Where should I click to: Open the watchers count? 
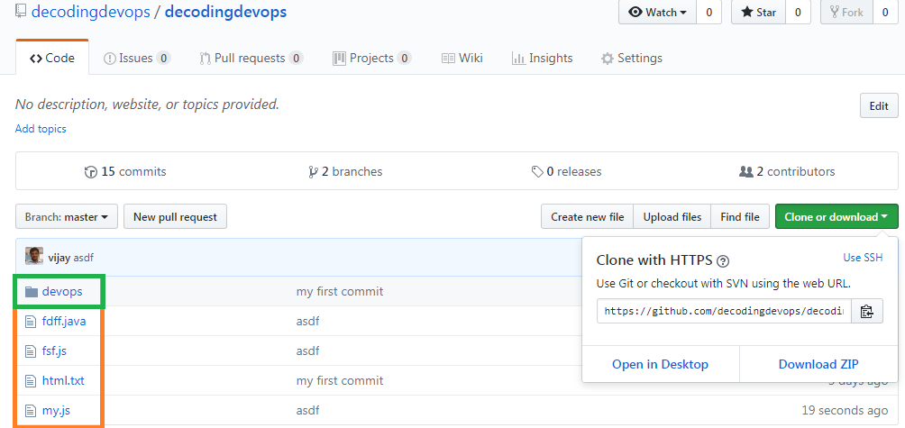point(708,12)
